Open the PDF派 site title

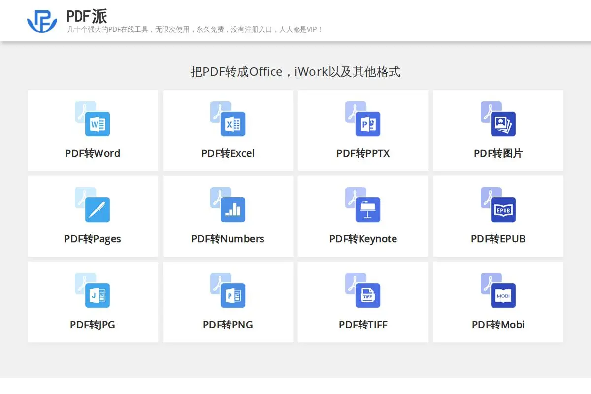(x=87, y=16)
